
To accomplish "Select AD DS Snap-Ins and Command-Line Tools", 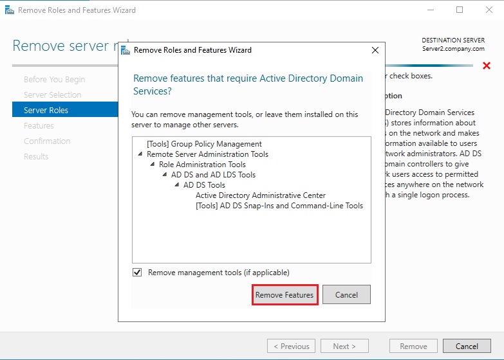I will pos(279,206).
